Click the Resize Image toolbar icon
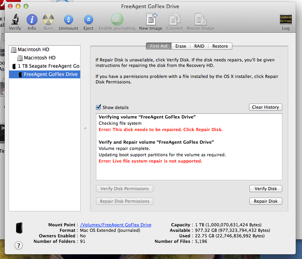 (x=200, y=19)
